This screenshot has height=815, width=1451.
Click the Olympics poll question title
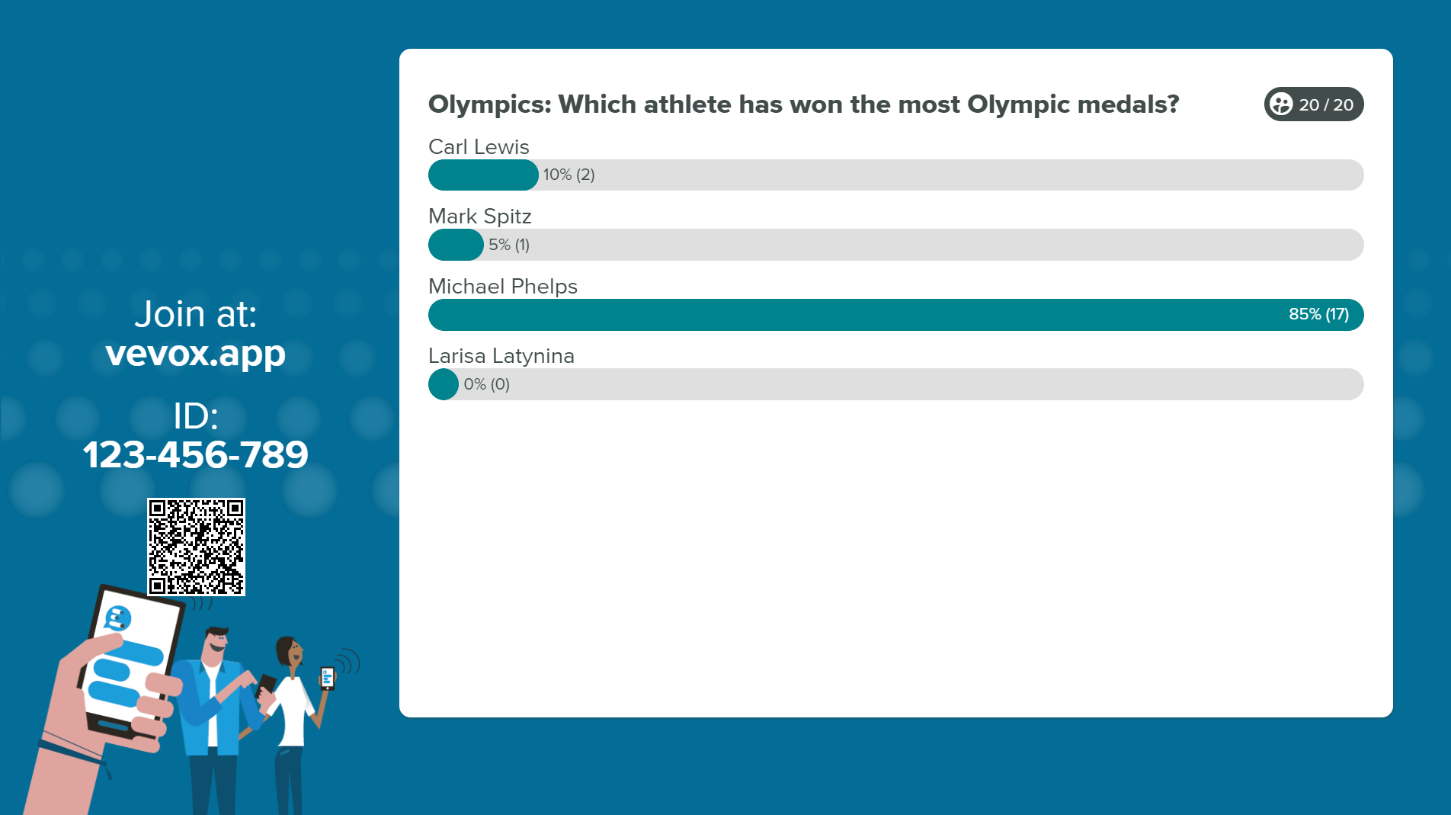click(803, 104)
